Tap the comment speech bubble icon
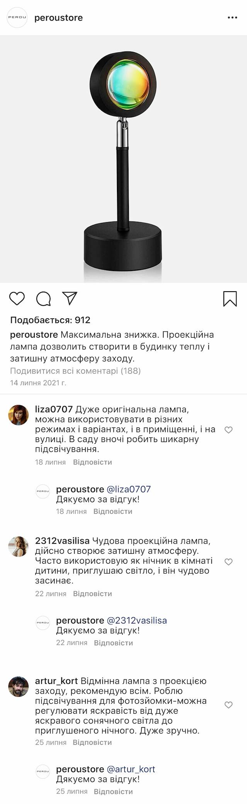Screen dimensions: 247x804 (x=44, y=299)
